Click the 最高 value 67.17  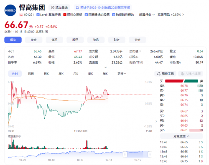point(78,51)
